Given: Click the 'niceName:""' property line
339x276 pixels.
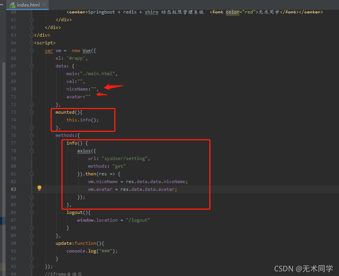Looking at the screenshot, I should pyautogui.click(x=82, y=89).
